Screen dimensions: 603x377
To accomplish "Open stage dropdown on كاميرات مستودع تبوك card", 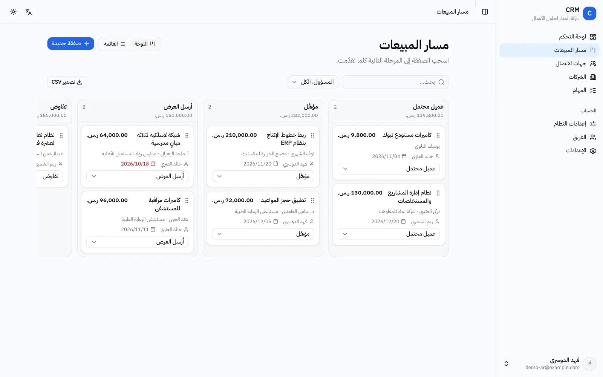I will point(389,169).
